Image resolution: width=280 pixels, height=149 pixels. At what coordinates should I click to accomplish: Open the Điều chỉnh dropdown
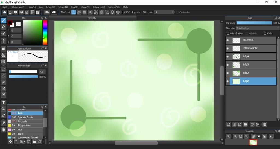click(x=164, y=12)
